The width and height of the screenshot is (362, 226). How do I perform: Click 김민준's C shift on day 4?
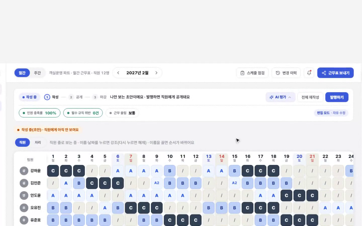[92, 183]
